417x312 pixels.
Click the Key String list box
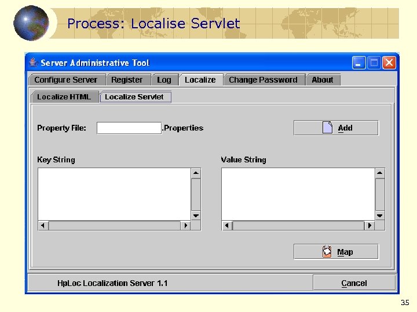click(x=114, y=194)
